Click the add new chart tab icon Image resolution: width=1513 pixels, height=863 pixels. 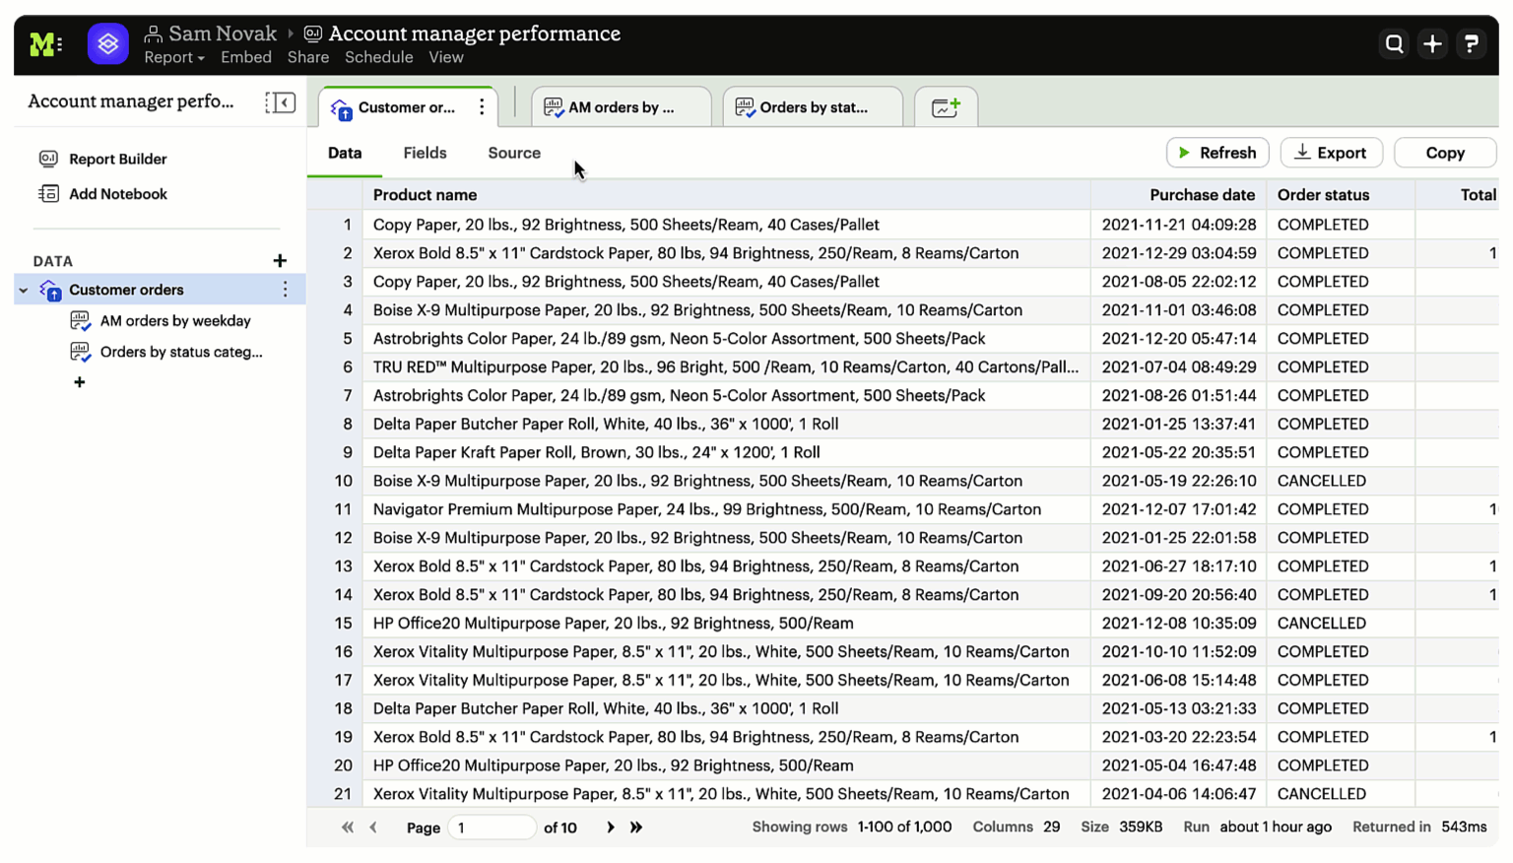click(946, 107)
